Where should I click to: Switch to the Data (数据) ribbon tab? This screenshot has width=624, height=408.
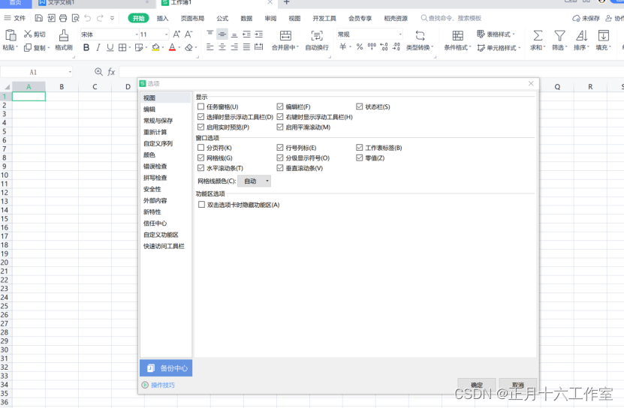[x=246, y=18]
